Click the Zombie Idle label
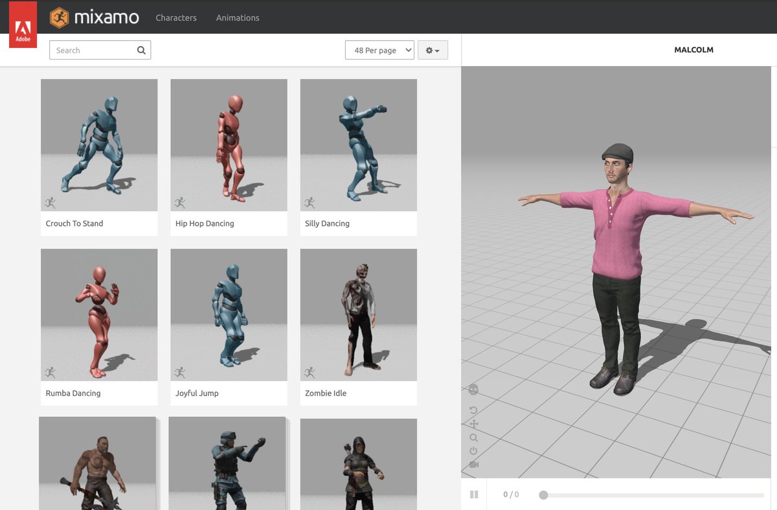The width and height of the screenshot is (777, 510). click(326, 393)
